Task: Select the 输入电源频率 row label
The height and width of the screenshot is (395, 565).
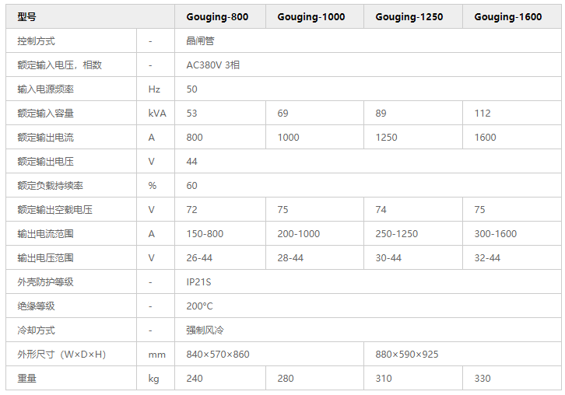Action: 46,89
